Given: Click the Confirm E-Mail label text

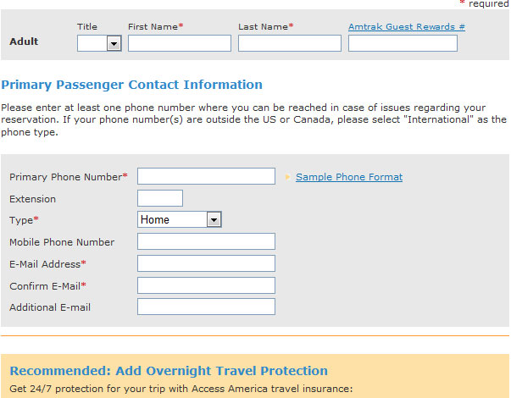Looking at the screenshot, I should [x=46, y=286].
